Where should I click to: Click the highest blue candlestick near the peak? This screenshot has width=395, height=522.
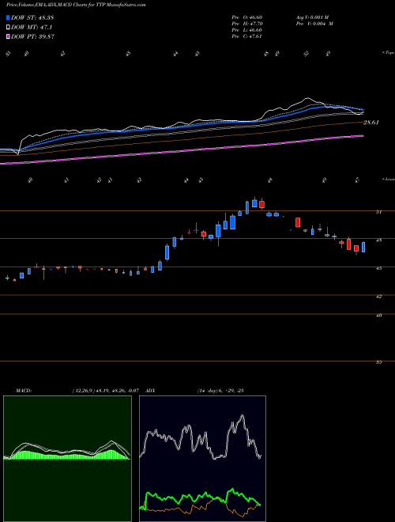tap(254, 202)
